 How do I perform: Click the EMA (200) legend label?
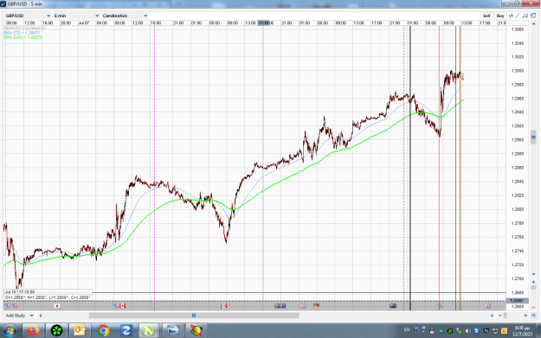[x=23, y=37]
